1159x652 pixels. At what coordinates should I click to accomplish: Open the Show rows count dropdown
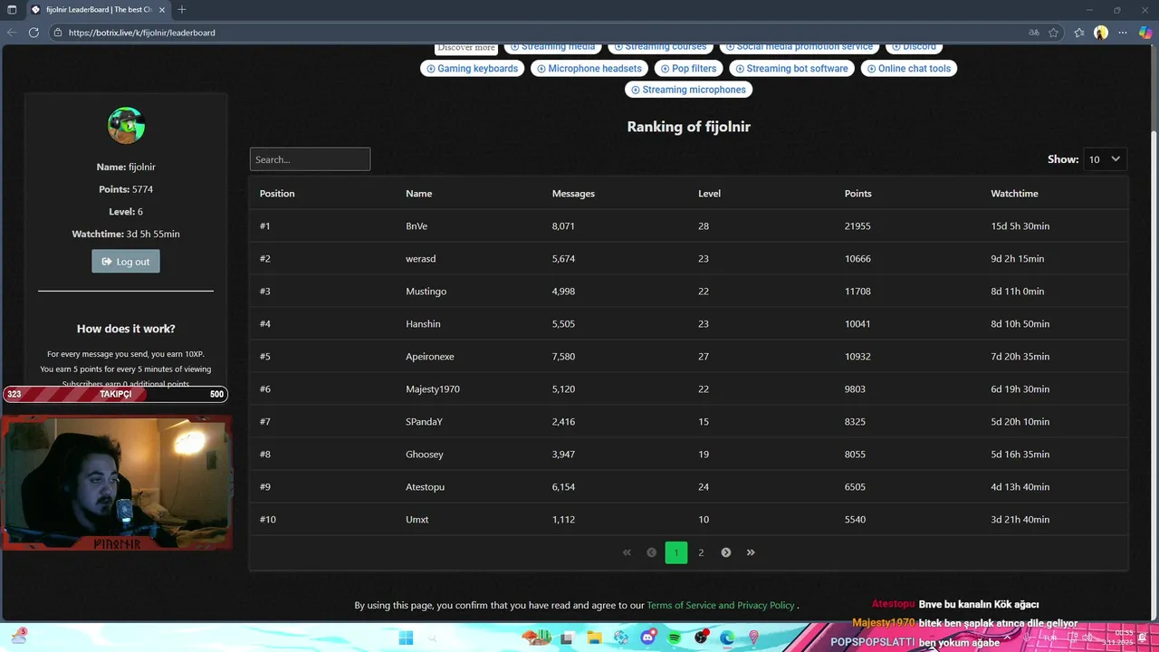pyautogui.click(x=1105, y=159)
